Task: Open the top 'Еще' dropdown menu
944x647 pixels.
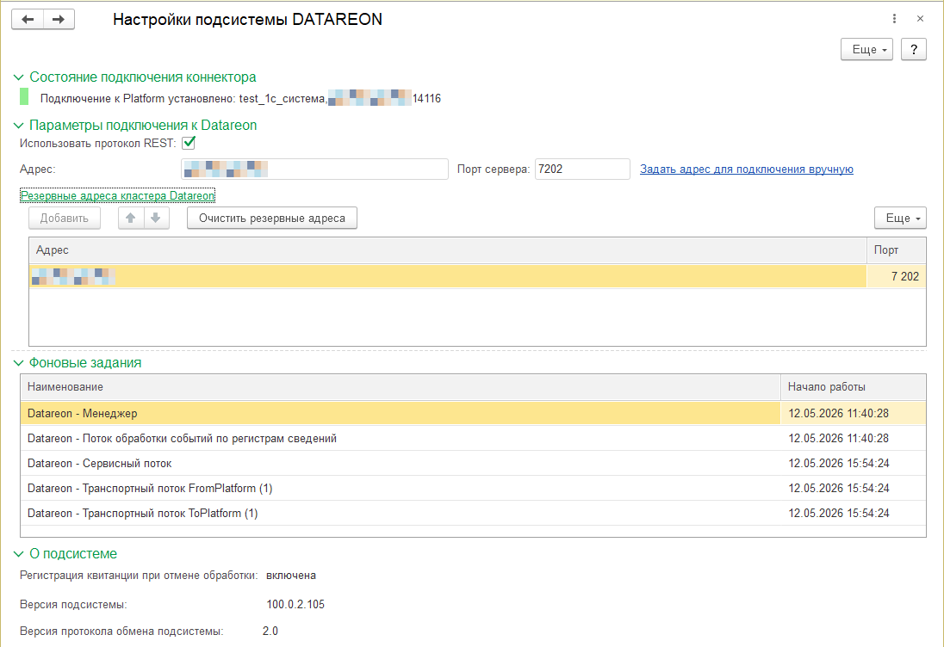Action: pyautogui.click(x=866, y=49)
